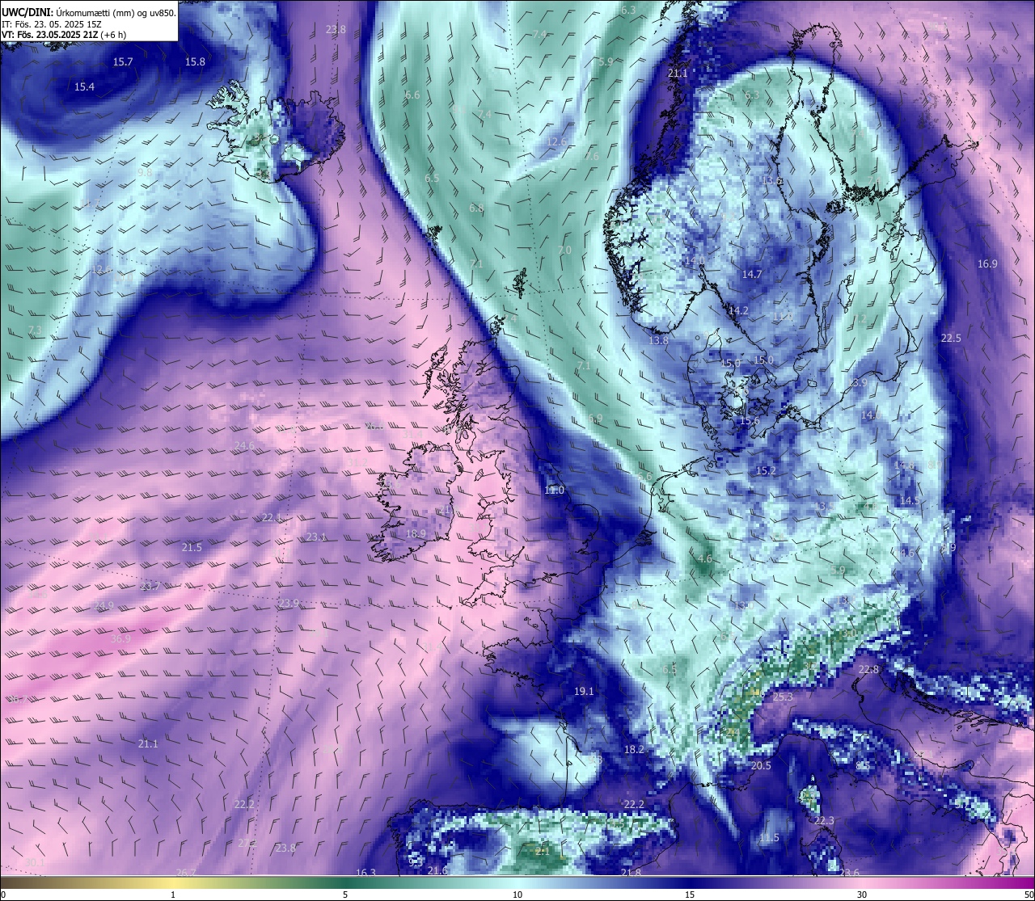This screenshot has width=1035, height=901.
Task: Click the 15.6 value over Denmark
Action: click(x=750, y=421)
